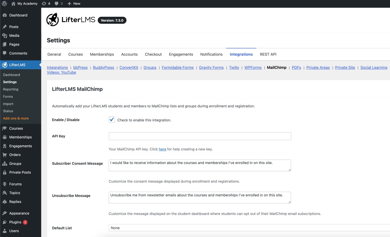Switch to the Accounts settings tab
390x237 pixels.
point(129,54)
